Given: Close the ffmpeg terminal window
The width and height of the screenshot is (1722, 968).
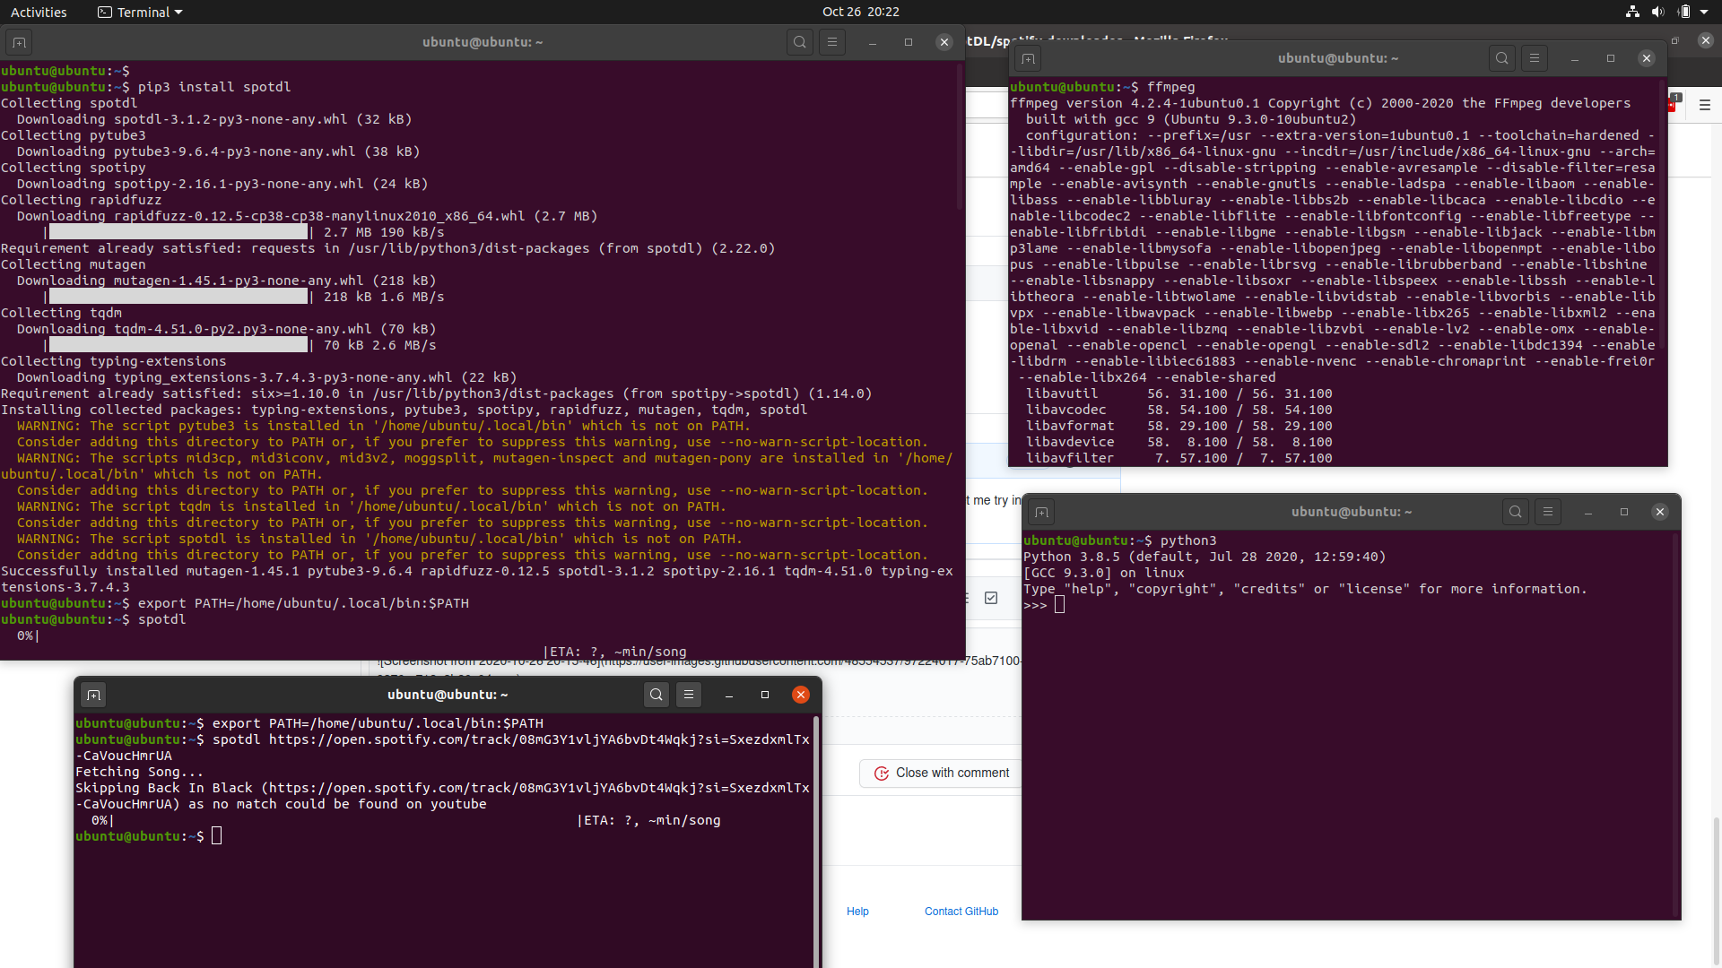Looking at the screenshot, I should 1647,58.
